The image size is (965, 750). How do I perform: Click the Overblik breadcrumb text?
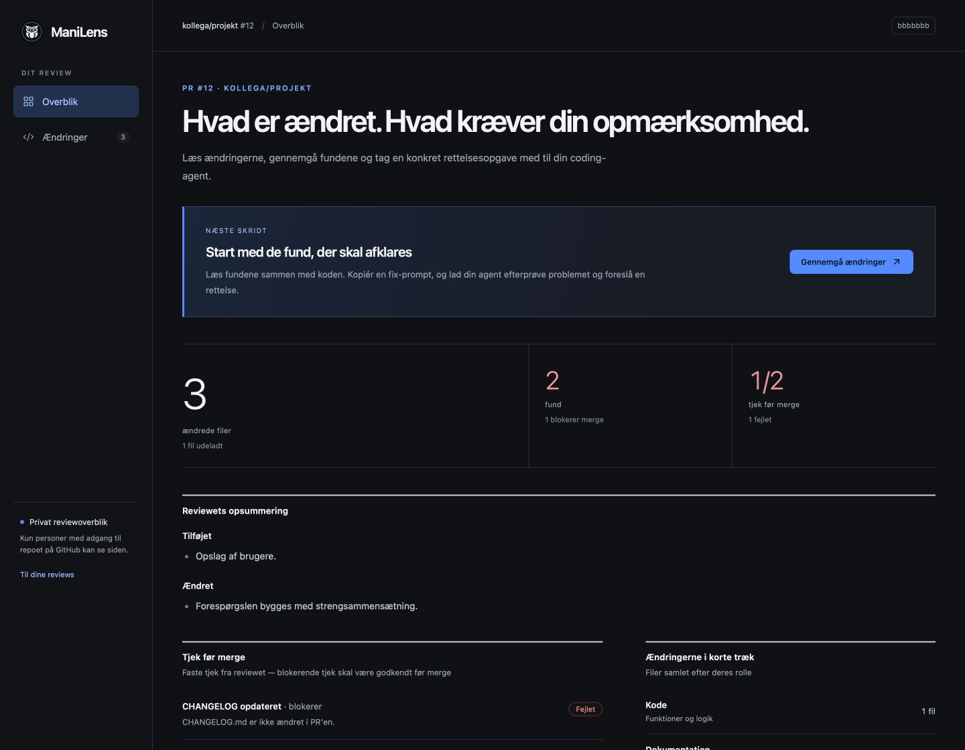click(288, 25)
